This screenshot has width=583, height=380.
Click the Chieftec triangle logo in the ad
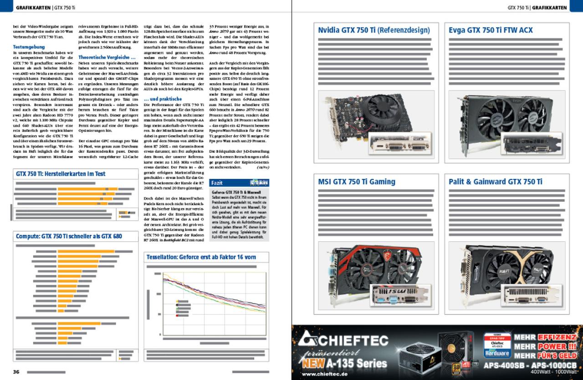[x=309, y=338]
